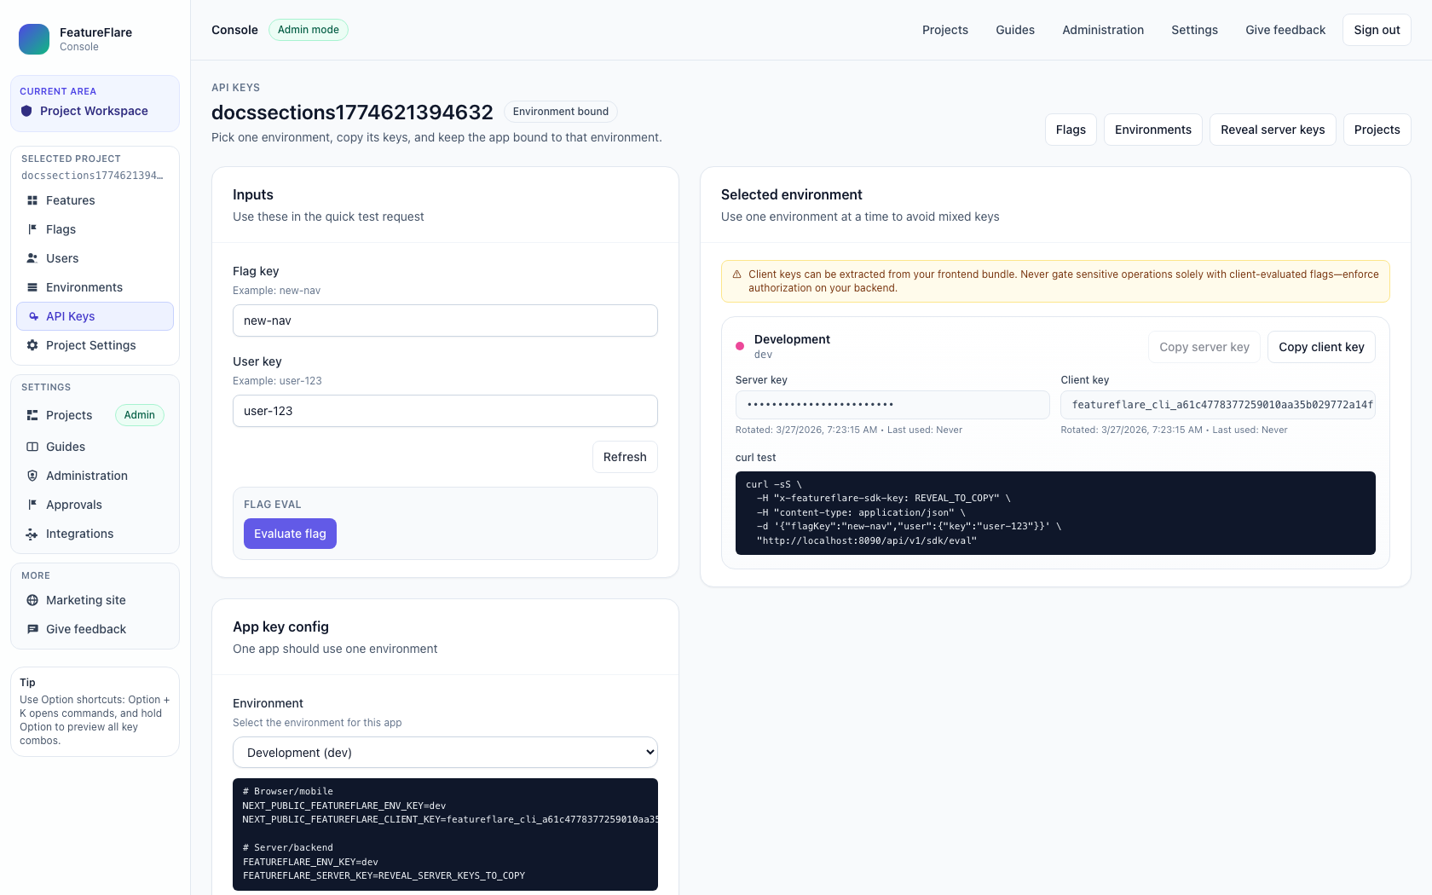Click the Projects button near the page title

click(1377, 130)
